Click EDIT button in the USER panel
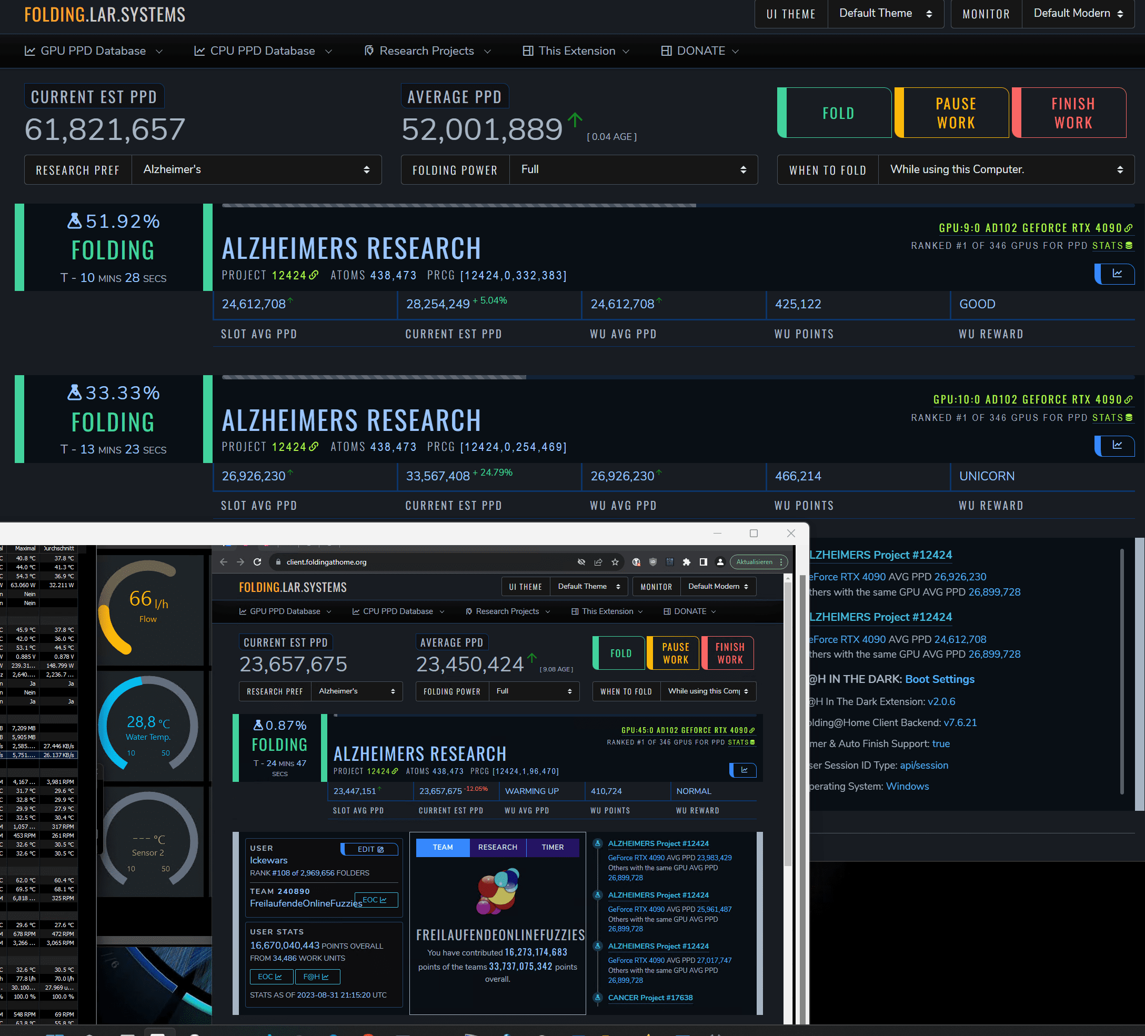 369,849
